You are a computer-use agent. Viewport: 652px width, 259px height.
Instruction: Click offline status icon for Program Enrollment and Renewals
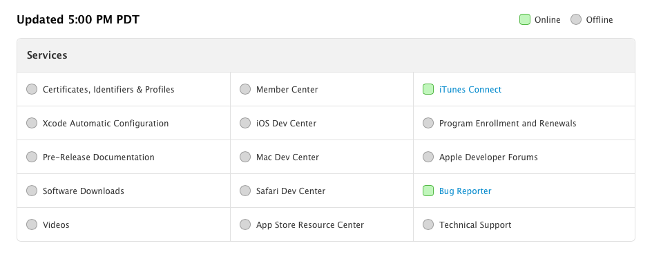(428, 123)
